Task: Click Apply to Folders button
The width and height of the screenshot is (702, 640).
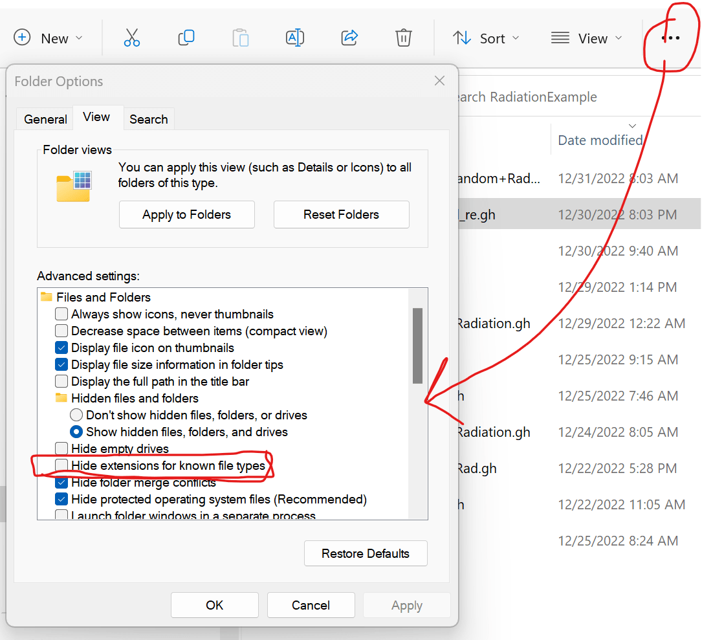Action: coord(187,215)
